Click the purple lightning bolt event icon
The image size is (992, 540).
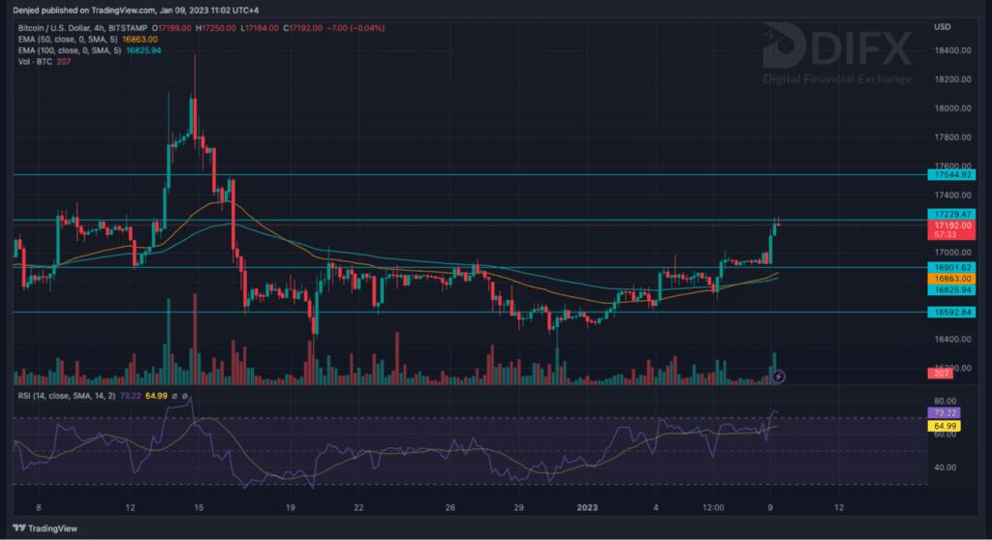(x=777, y=375)
